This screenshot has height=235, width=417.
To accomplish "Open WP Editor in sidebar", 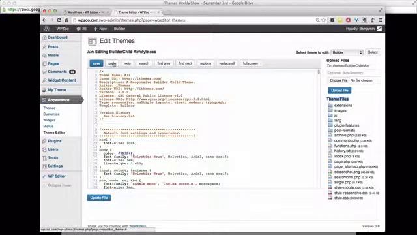I will (x=57, y=176).
